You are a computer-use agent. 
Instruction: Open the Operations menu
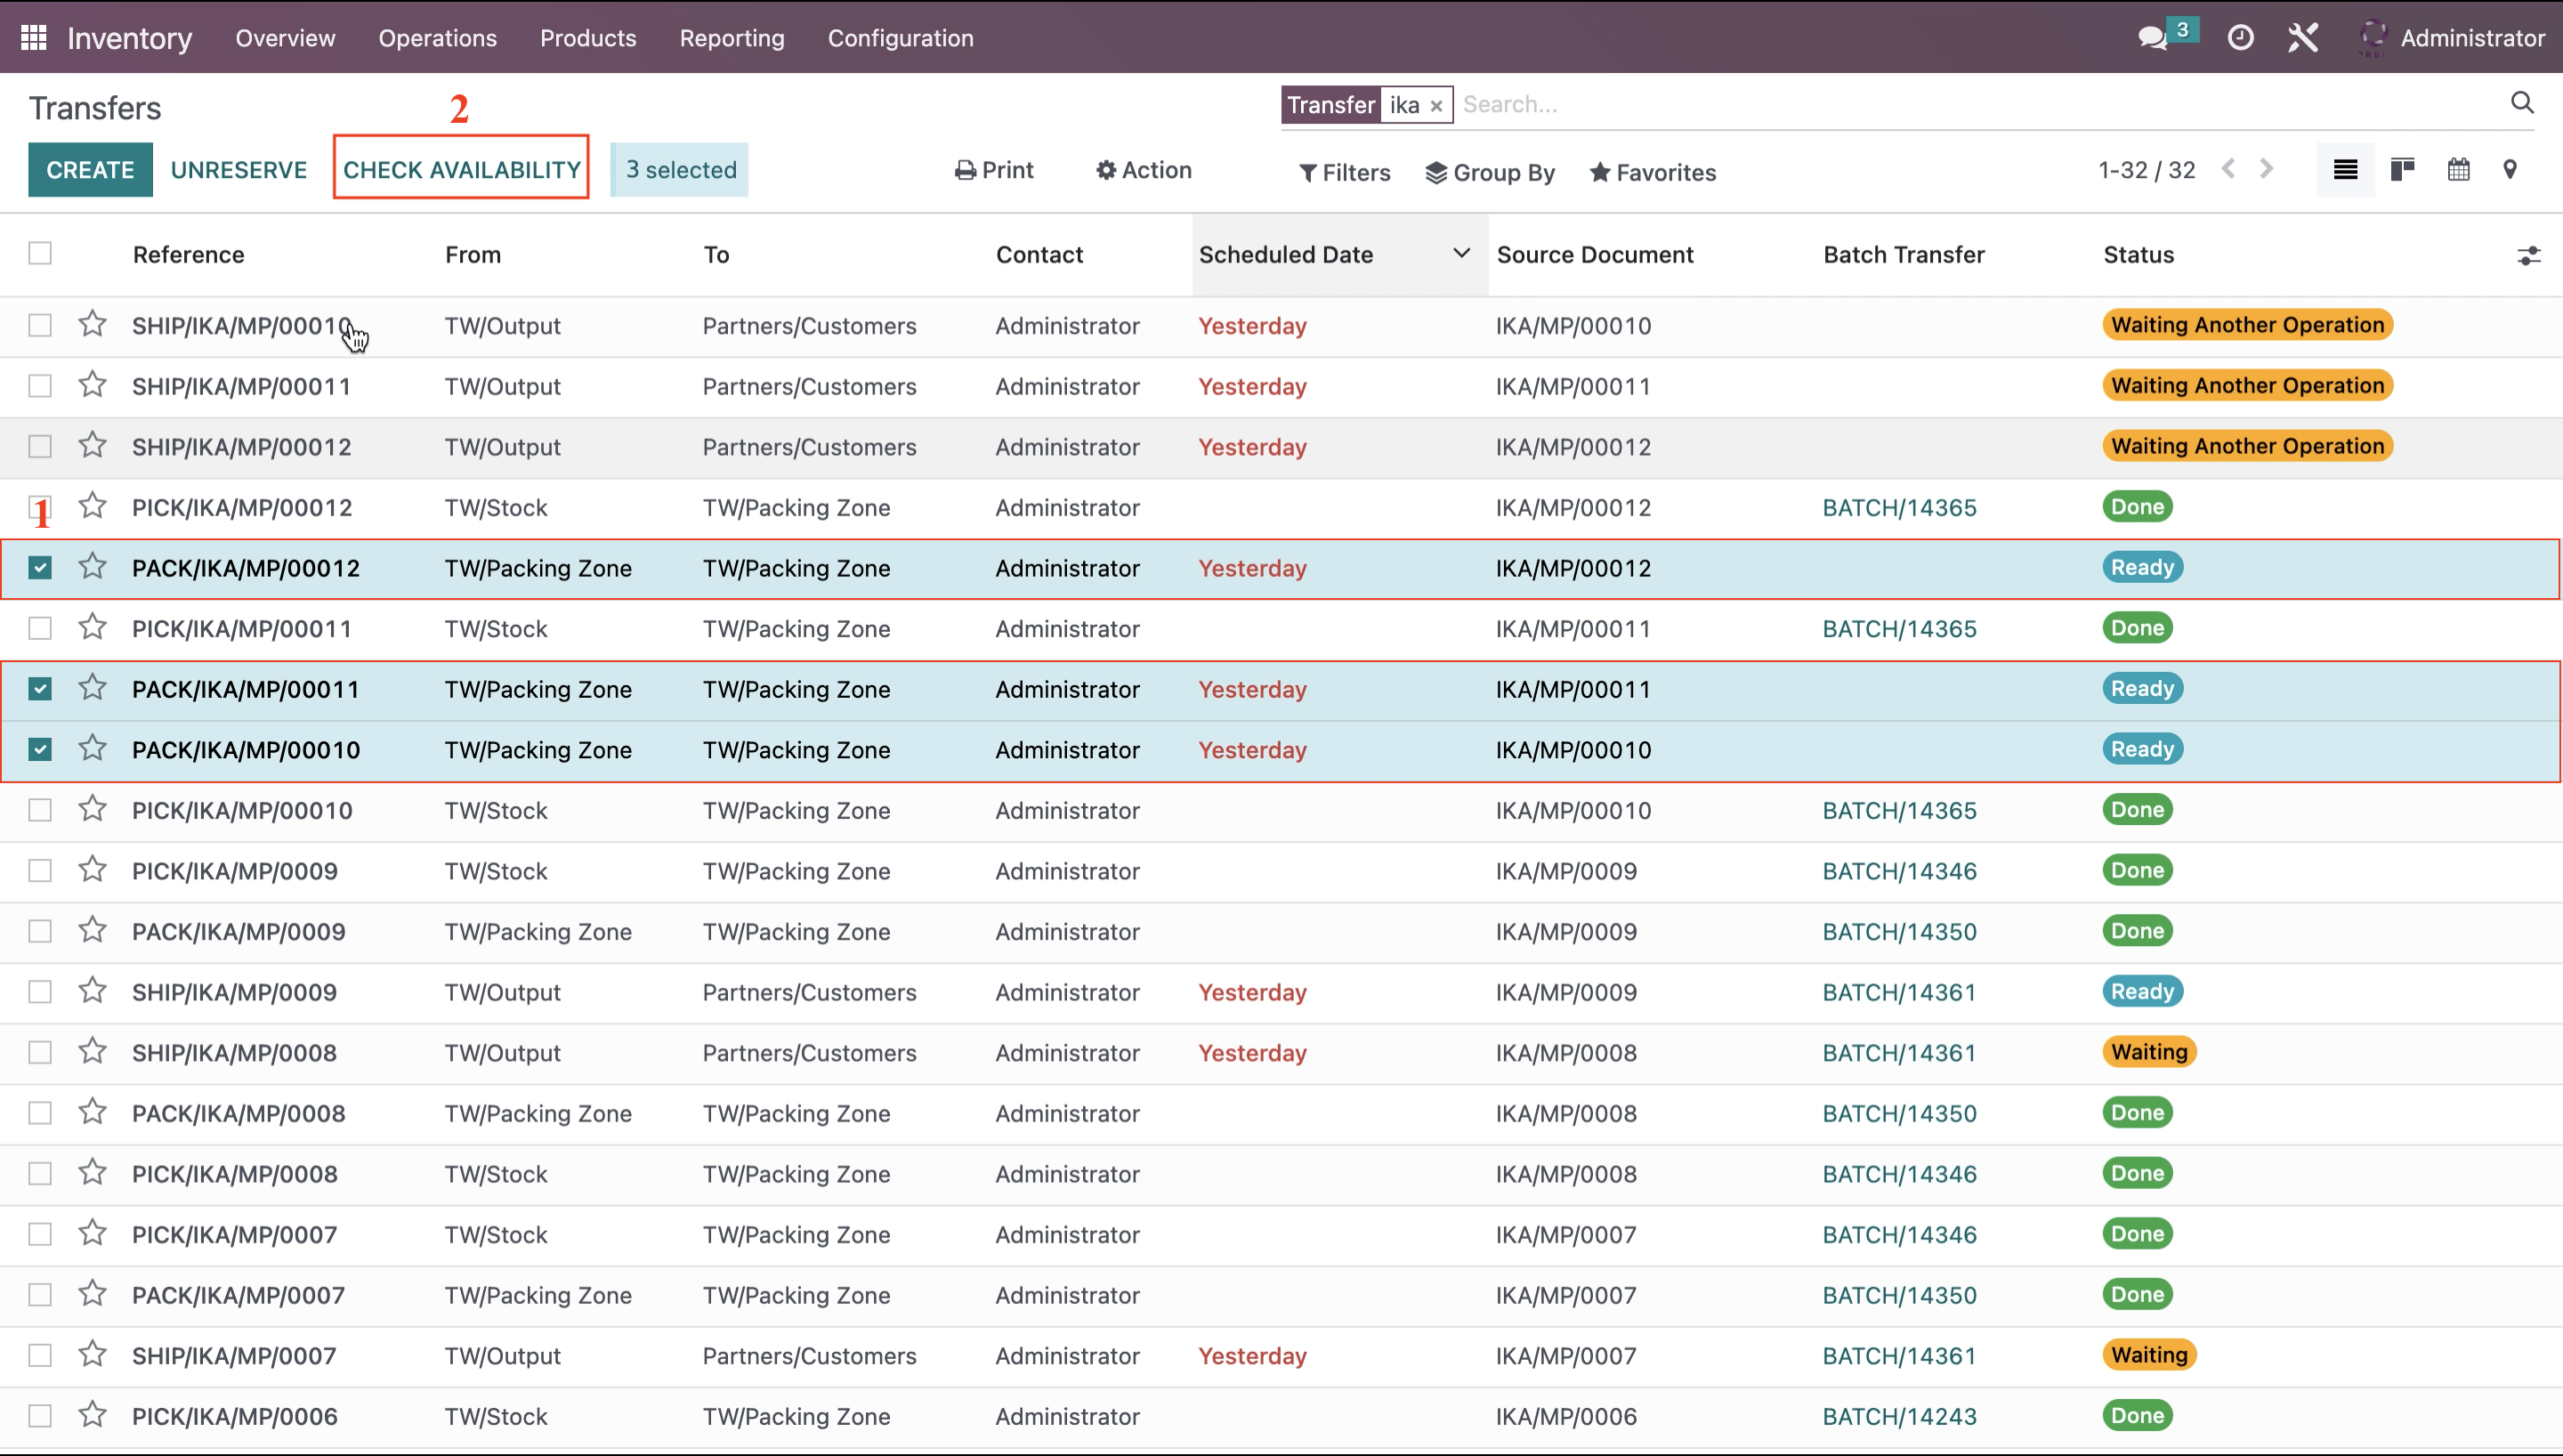pos(437,37)
